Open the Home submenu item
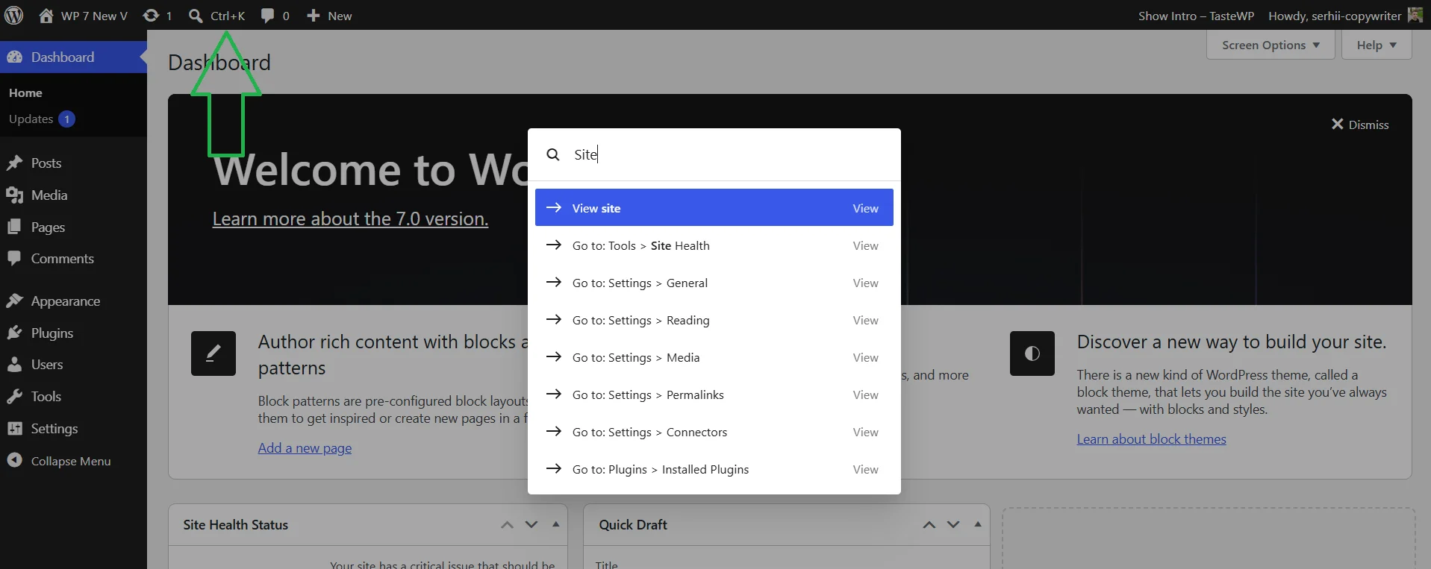Viewport: 1431px width, 569px height. [25, 93]
